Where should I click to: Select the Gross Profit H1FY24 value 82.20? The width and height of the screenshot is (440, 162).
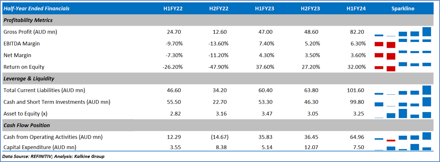coord(356,32)
